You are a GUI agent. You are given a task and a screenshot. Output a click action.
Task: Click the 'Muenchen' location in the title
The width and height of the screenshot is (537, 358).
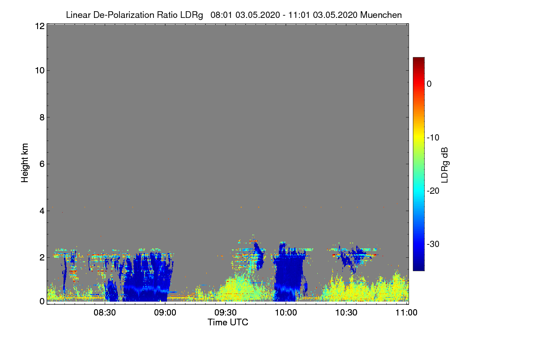coord(381,15)
